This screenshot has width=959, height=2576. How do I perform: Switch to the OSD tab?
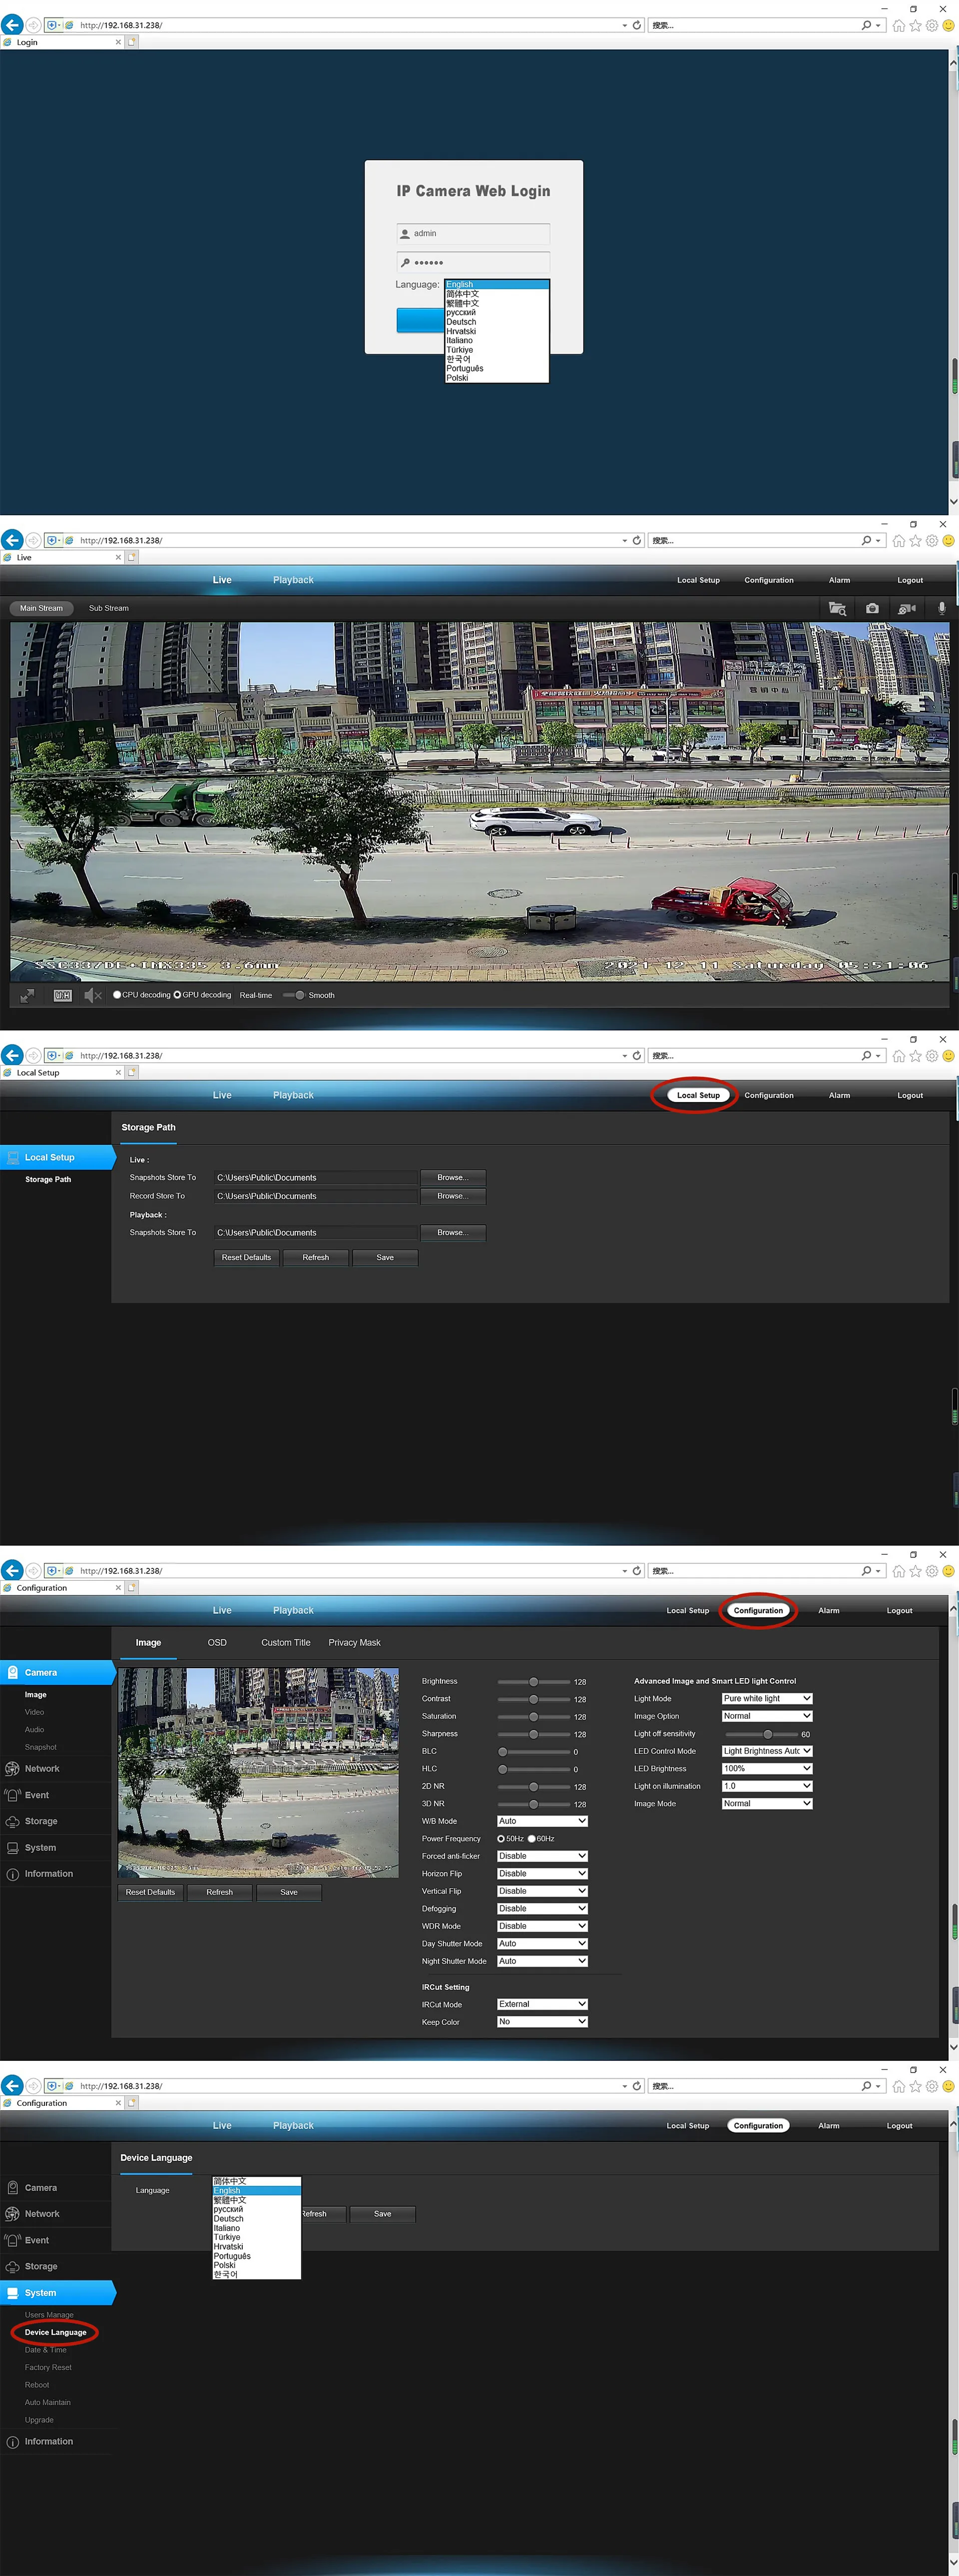(x=217, y=1642)
